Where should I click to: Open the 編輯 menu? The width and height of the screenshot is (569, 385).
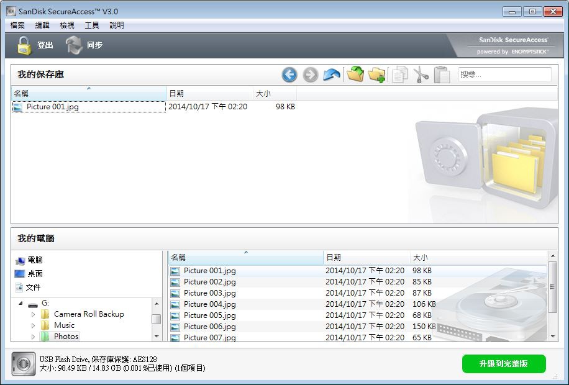tap(42, 25)
